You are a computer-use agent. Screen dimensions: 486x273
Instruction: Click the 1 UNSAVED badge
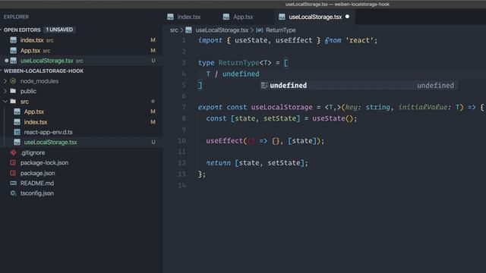[59, 30]
